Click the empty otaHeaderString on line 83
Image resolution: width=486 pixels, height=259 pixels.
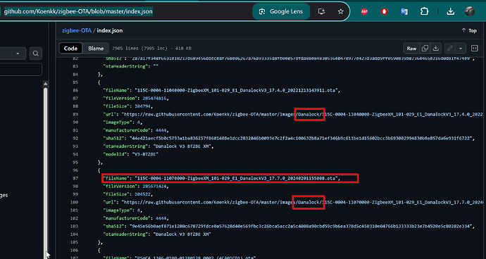pos(156,66)
